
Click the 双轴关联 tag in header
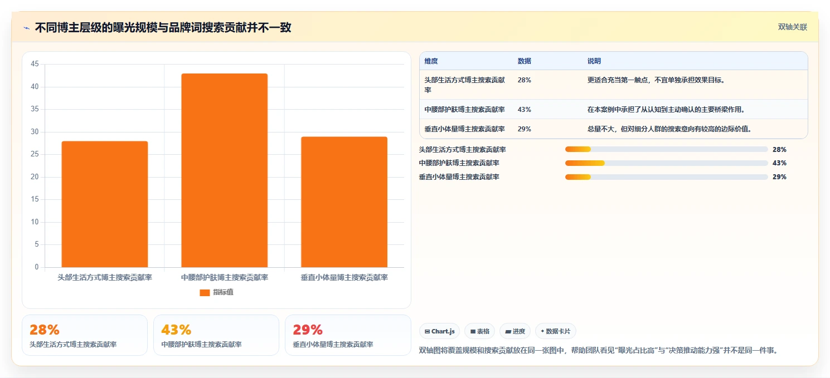coord(792,27)
